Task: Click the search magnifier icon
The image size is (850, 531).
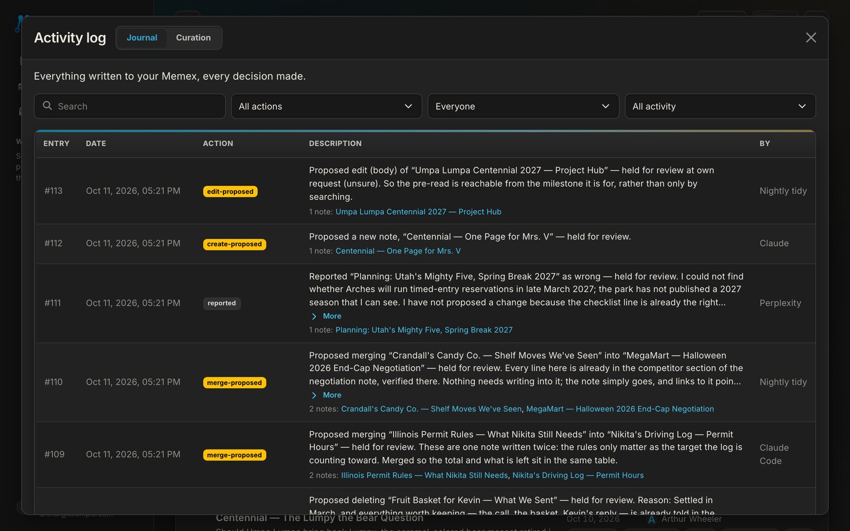Action: click(48, 106)
